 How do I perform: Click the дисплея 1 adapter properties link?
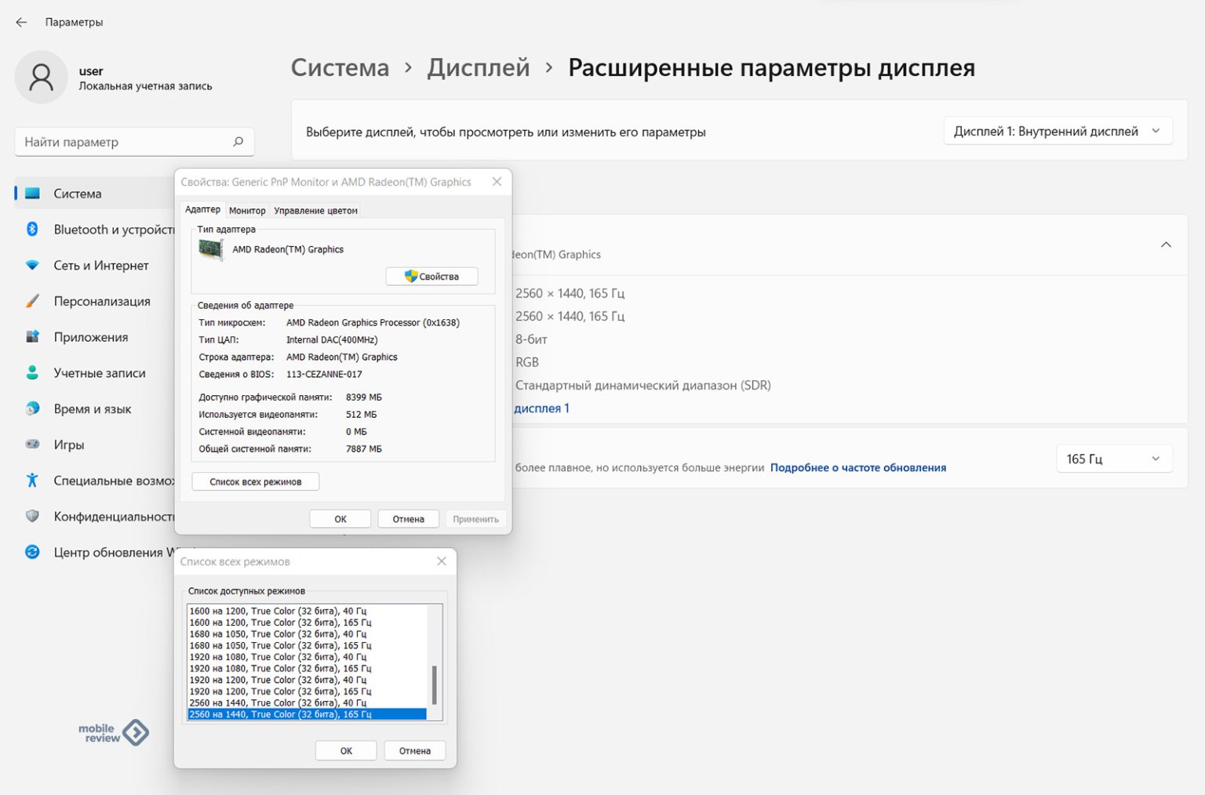(x=541, y=408)
